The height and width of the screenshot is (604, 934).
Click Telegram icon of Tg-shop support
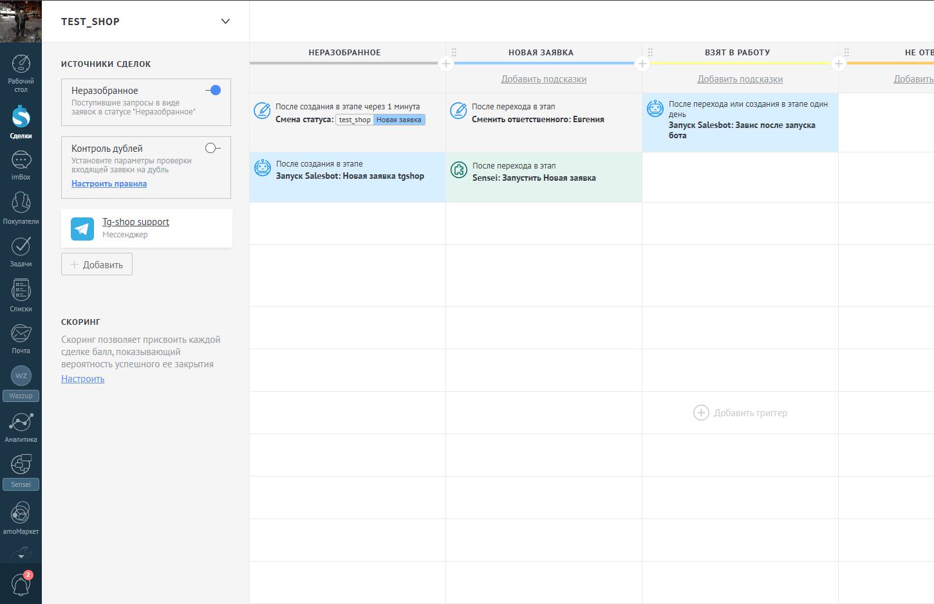(82, 228)
